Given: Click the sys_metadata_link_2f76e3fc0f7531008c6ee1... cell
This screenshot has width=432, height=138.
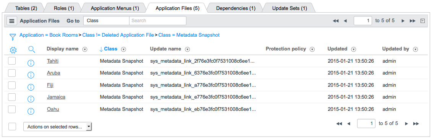Looking at the screenshot, I should [x=202, y=61].
